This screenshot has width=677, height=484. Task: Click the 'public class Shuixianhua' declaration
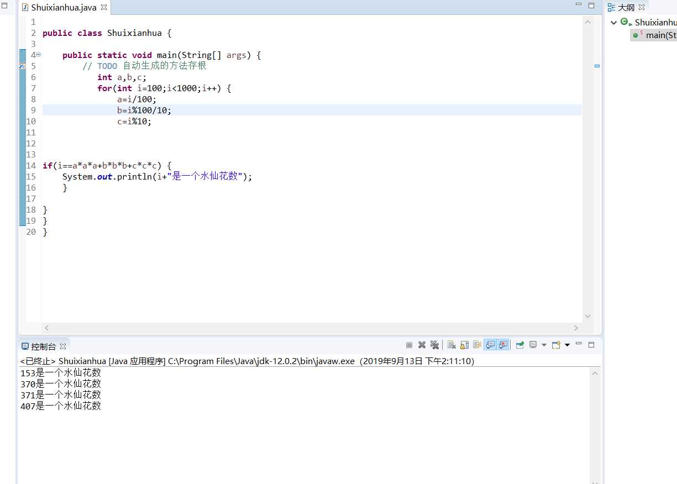pos(107,33)
